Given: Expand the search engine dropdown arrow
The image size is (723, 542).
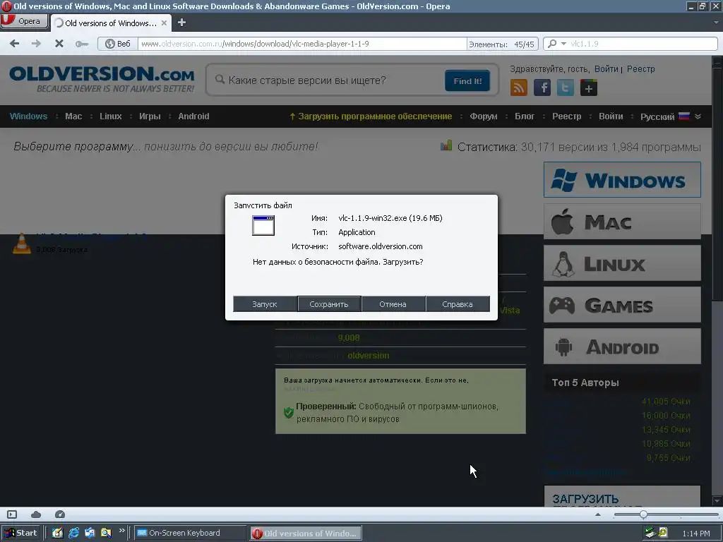Looking at the screenshot, I should (563, 44).
